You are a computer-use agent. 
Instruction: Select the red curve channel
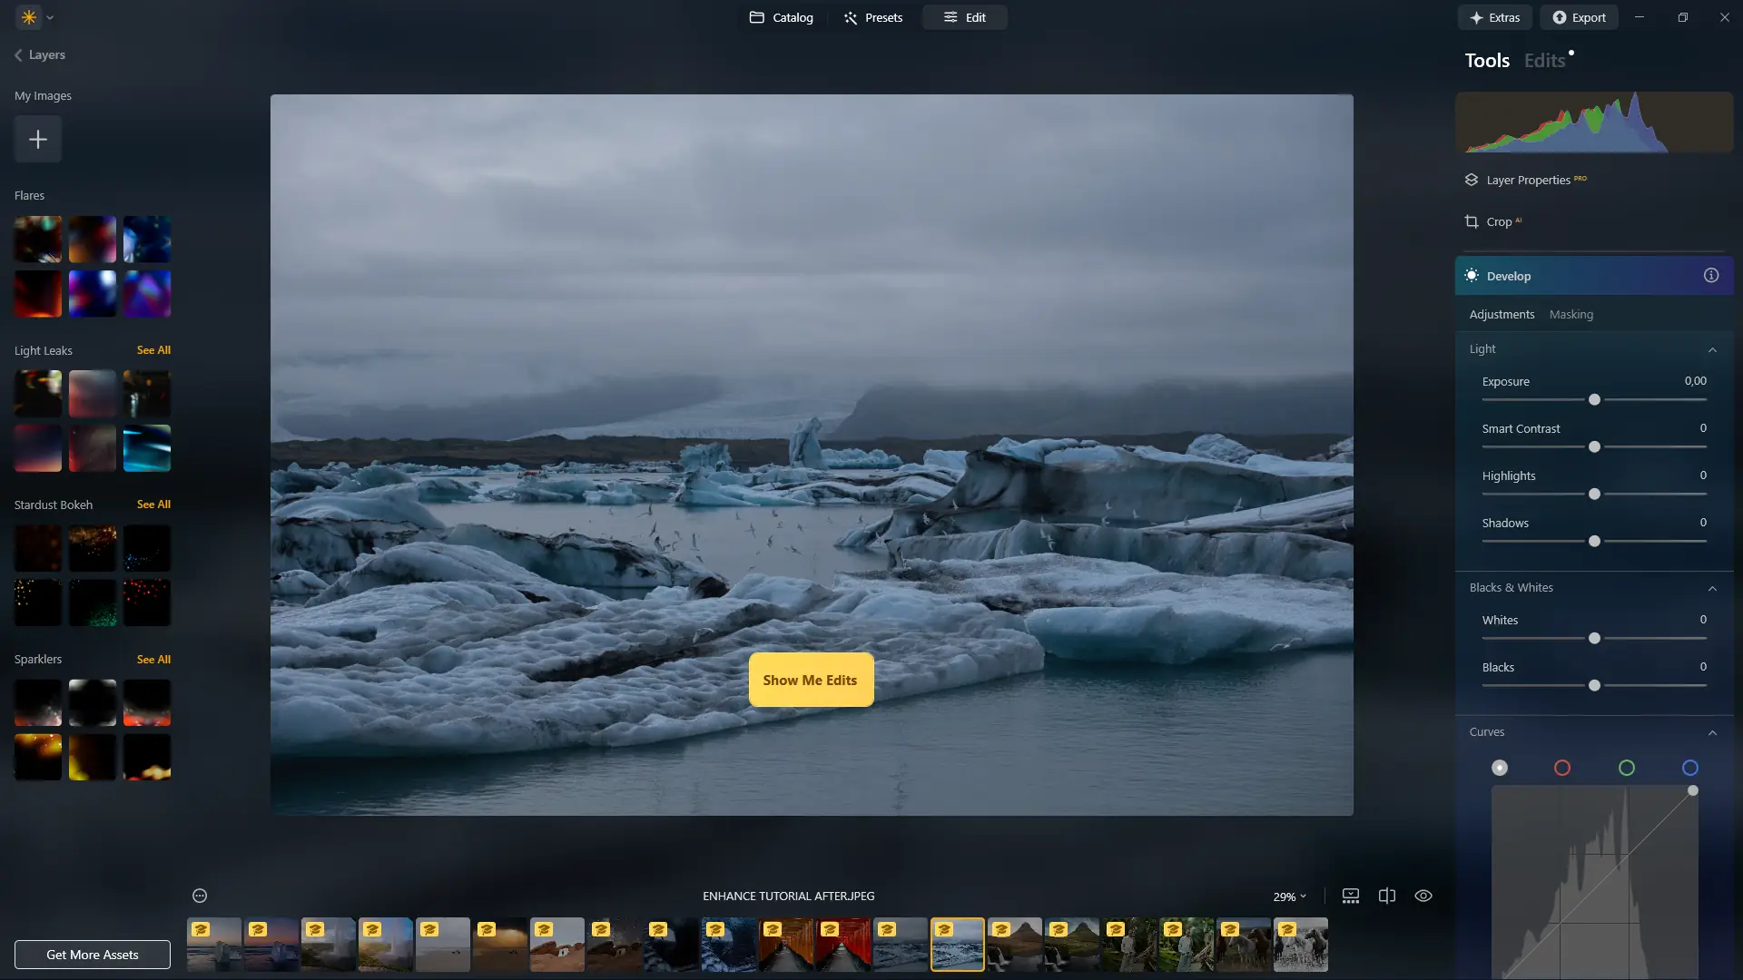click(1561, 769)
